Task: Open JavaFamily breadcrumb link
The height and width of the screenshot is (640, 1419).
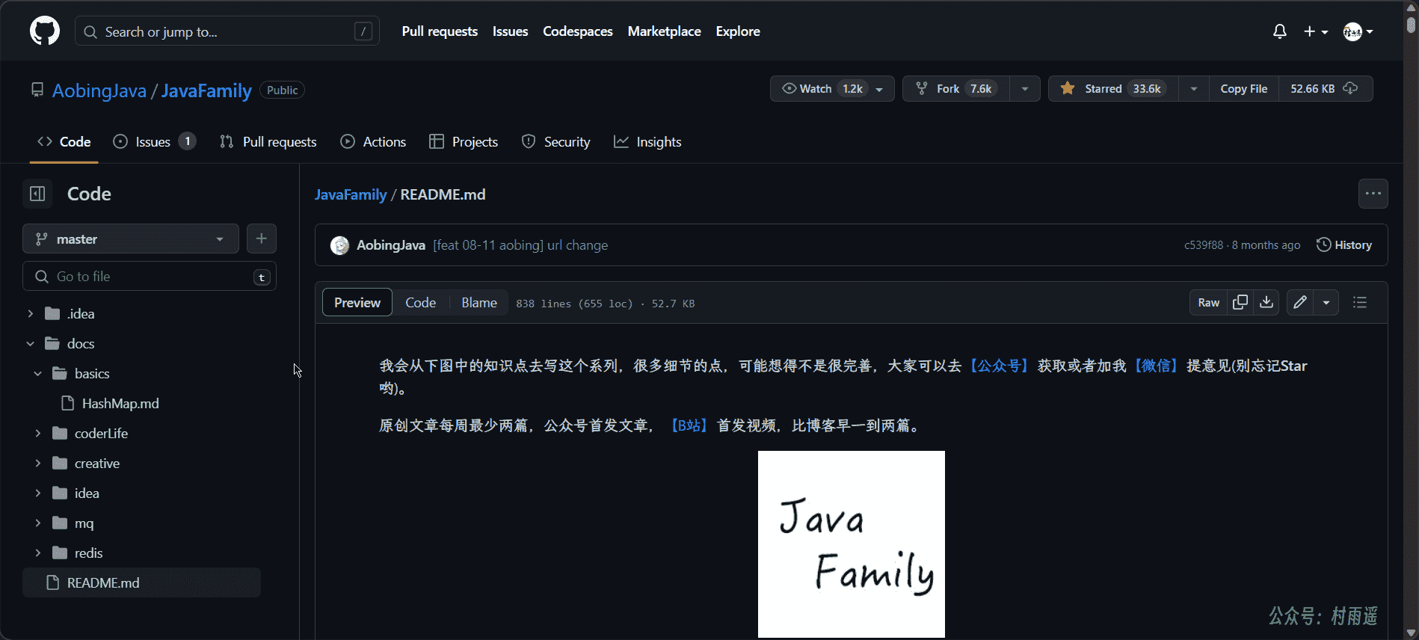Action: (x=351, y=194)
